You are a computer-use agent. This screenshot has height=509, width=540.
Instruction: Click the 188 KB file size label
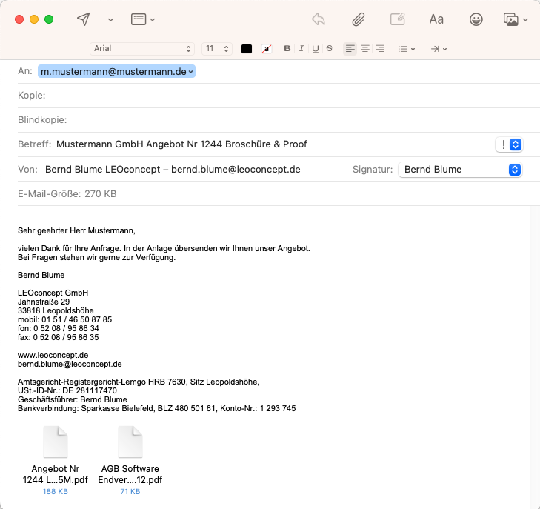[55, 491]
